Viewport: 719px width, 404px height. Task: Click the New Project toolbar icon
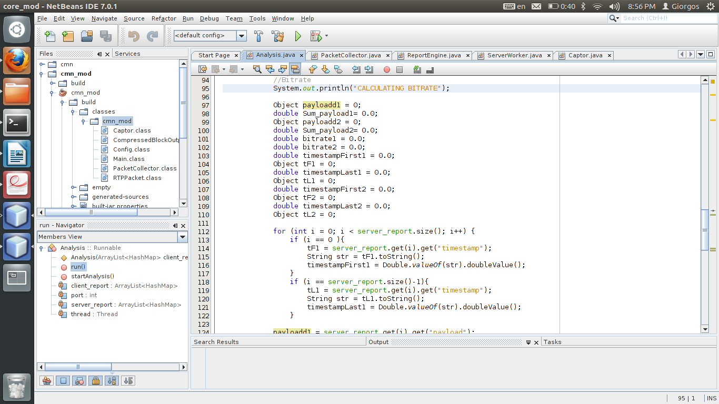click(x=68, y=36)
